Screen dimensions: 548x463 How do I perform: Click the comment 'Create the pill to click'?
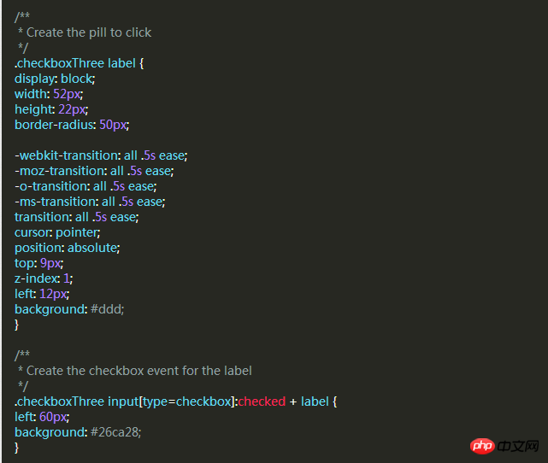click(x=89, y=32)
